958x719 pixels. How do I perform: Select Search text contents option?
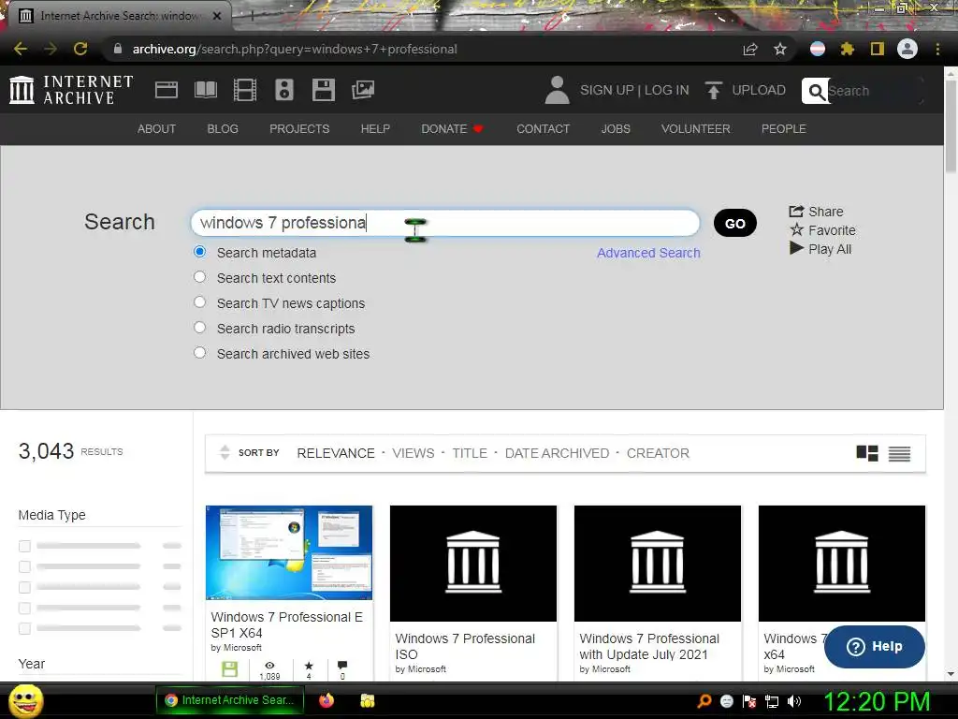[x=200, y=277]
